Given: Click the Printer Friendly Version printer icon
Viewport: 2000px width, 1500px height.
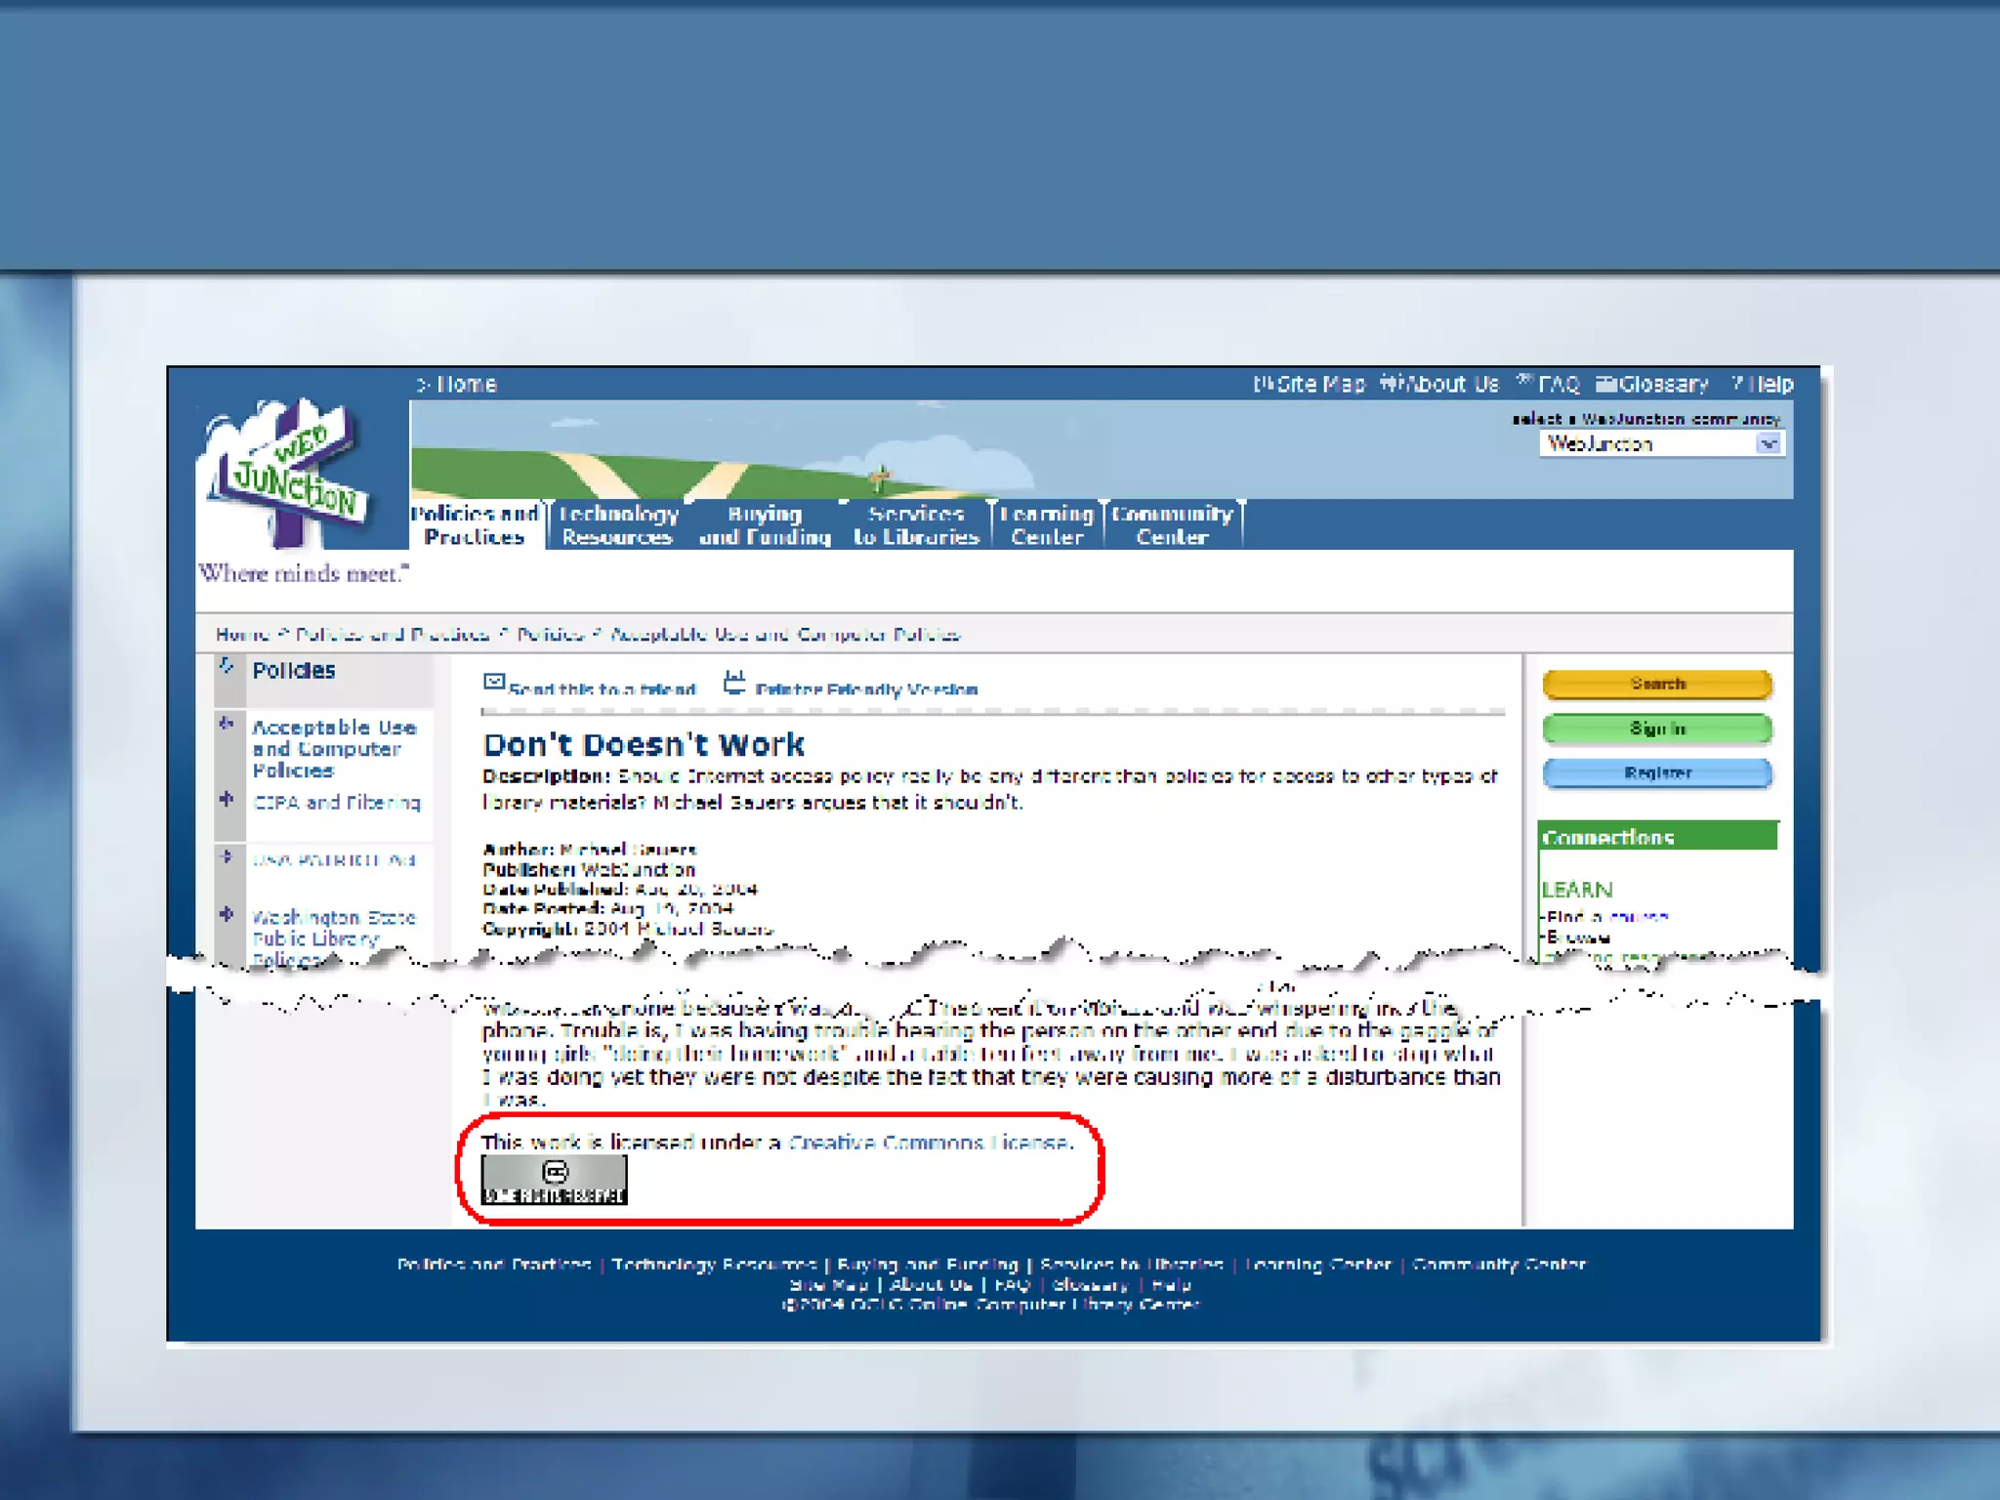Looking at the screenshot, I should [x=734, y=682].
